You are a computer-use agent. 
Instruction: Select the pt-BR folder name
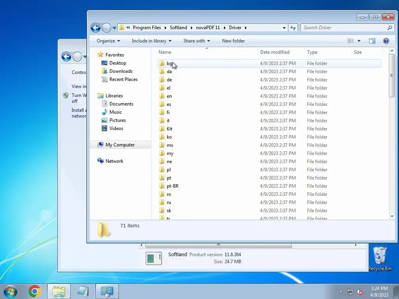(173, 186)
